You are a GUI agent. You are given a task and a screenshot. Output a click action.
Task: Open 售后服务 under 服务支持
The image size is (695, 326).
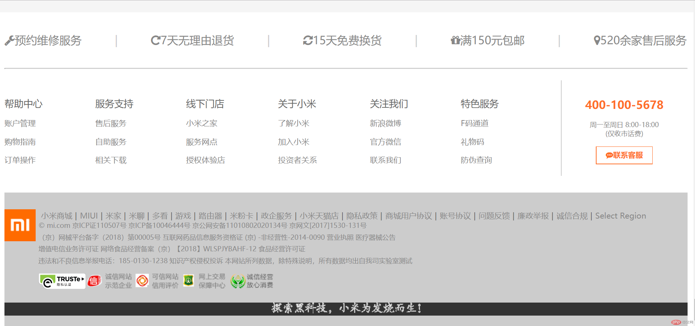pyautogui.click(x=111, y=123)
